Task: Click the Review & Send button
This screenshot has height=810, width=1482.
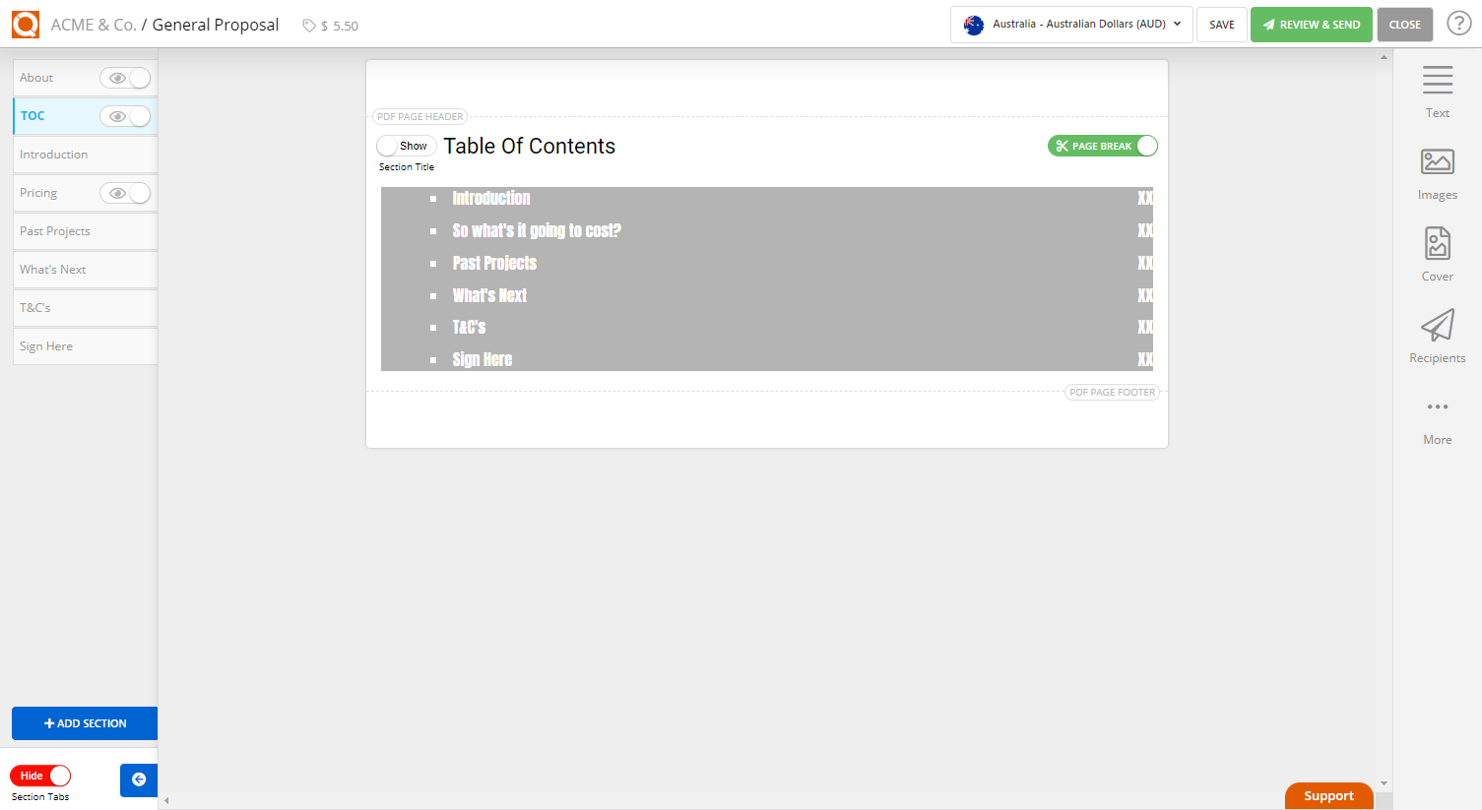Action: (x=1311, y=24)
